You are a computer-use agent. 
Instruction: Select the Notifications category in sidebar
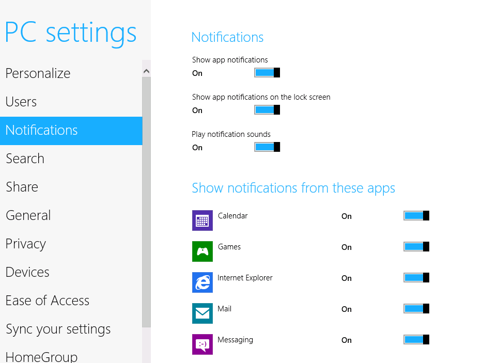point(71,131)
